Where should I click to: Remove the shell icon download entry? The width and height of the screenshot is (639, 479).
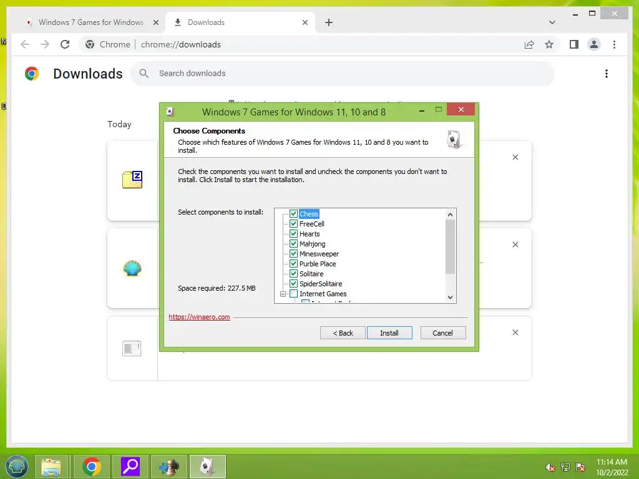point(515,244)
